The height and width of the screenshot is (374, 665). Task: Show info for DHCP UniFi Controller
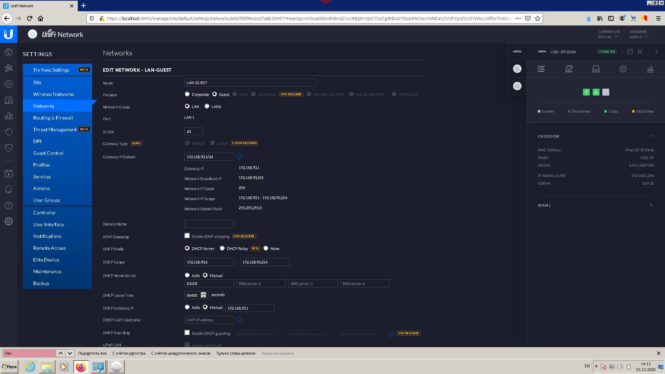pyautogui.click(x=239, y=320)
